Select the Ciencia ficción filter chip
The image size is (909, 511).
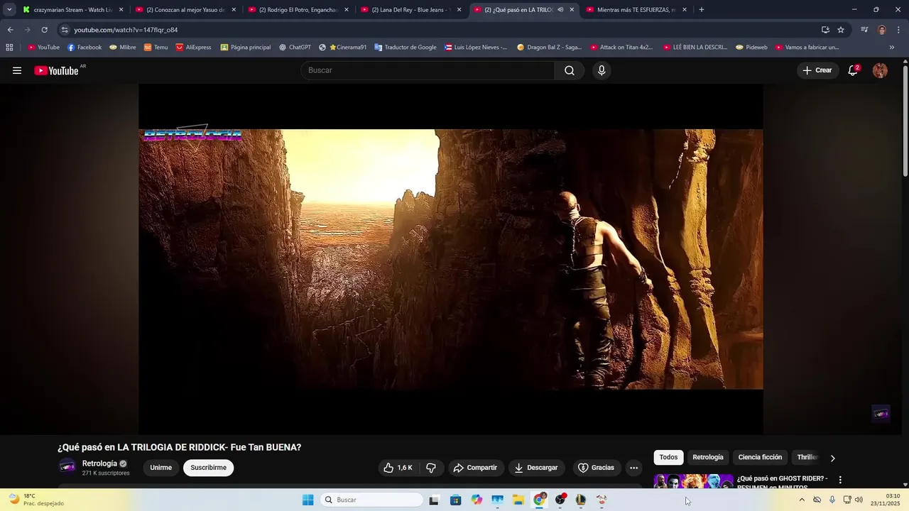760,458
